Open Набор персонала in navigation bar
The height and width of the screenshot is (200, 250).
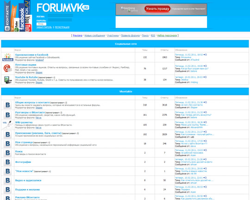tap(167, 36)
